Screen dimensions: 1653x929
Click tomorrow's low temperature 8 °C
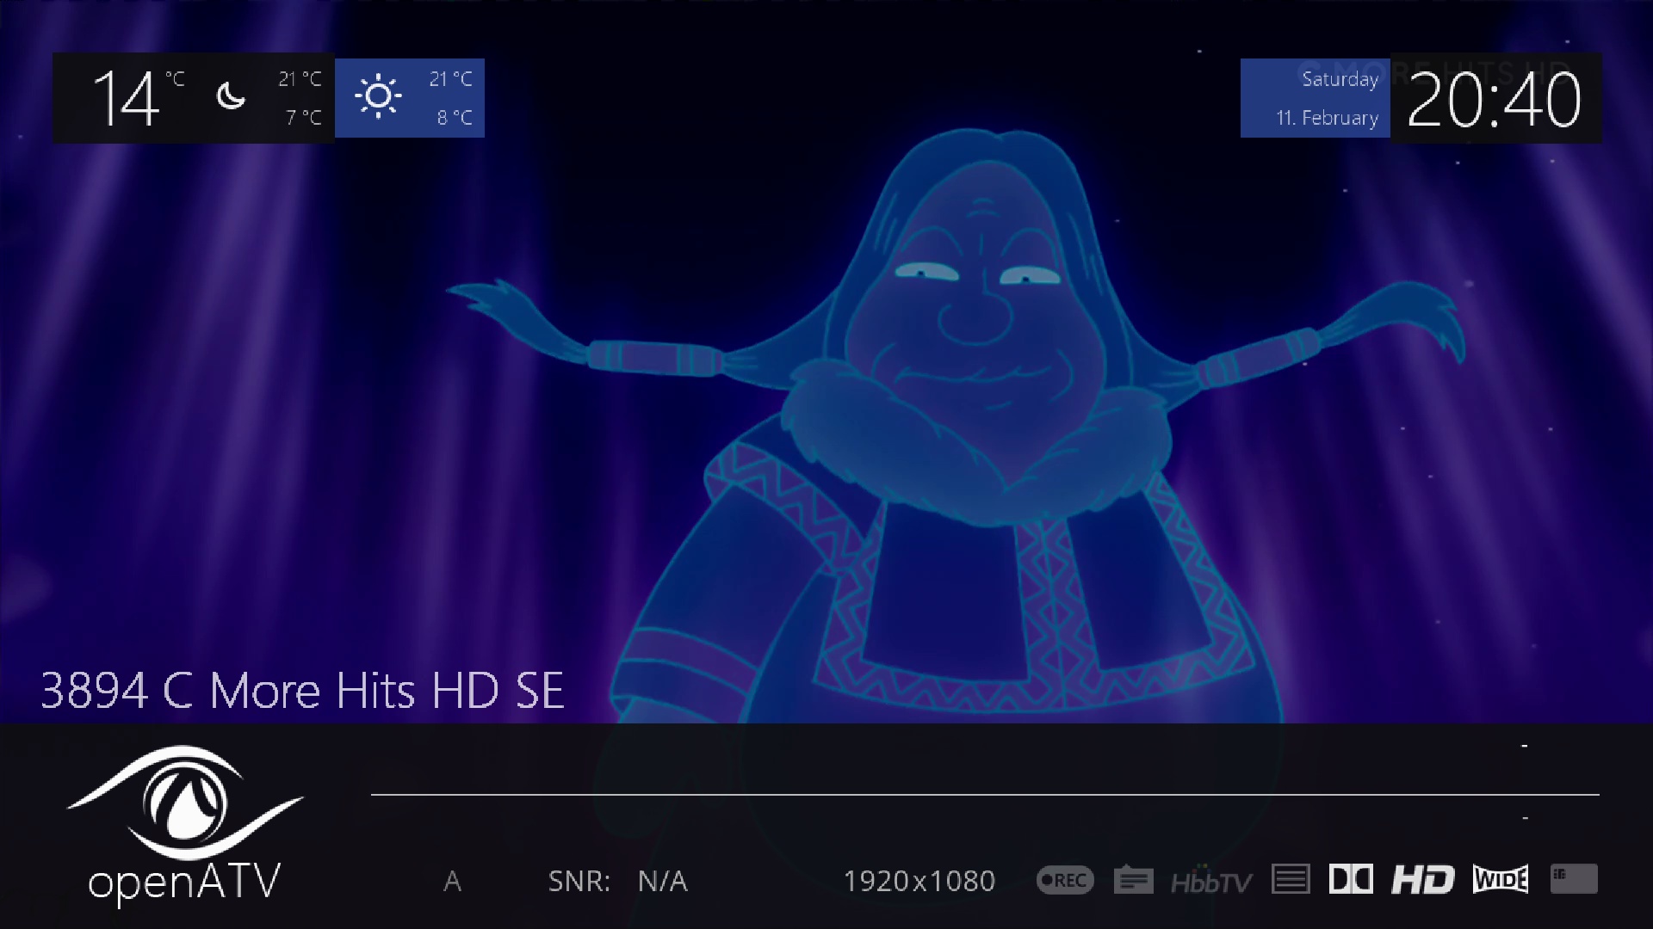pos(455,117)
